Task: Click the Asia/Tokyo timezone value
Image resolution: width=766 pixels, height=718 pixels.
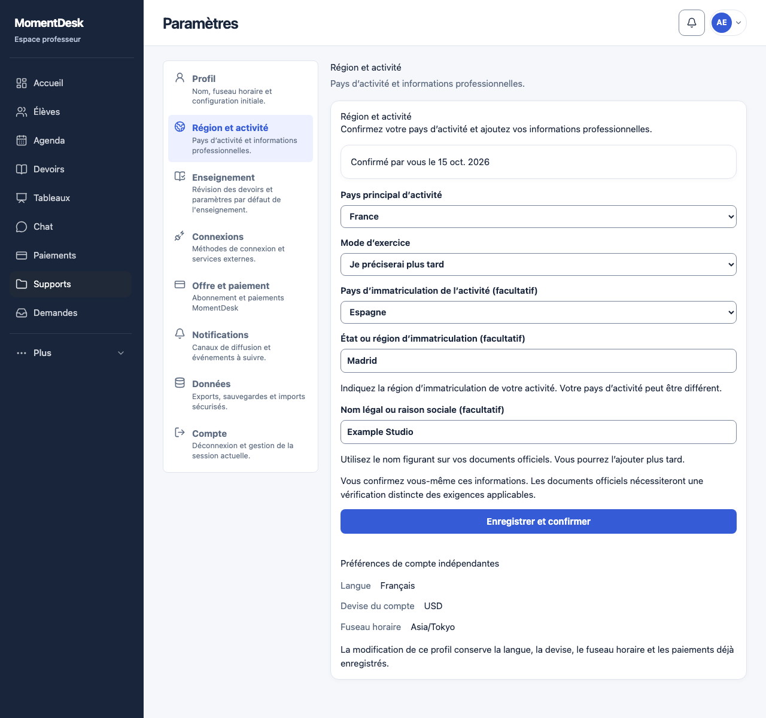Action: click(x=433, y=627)
